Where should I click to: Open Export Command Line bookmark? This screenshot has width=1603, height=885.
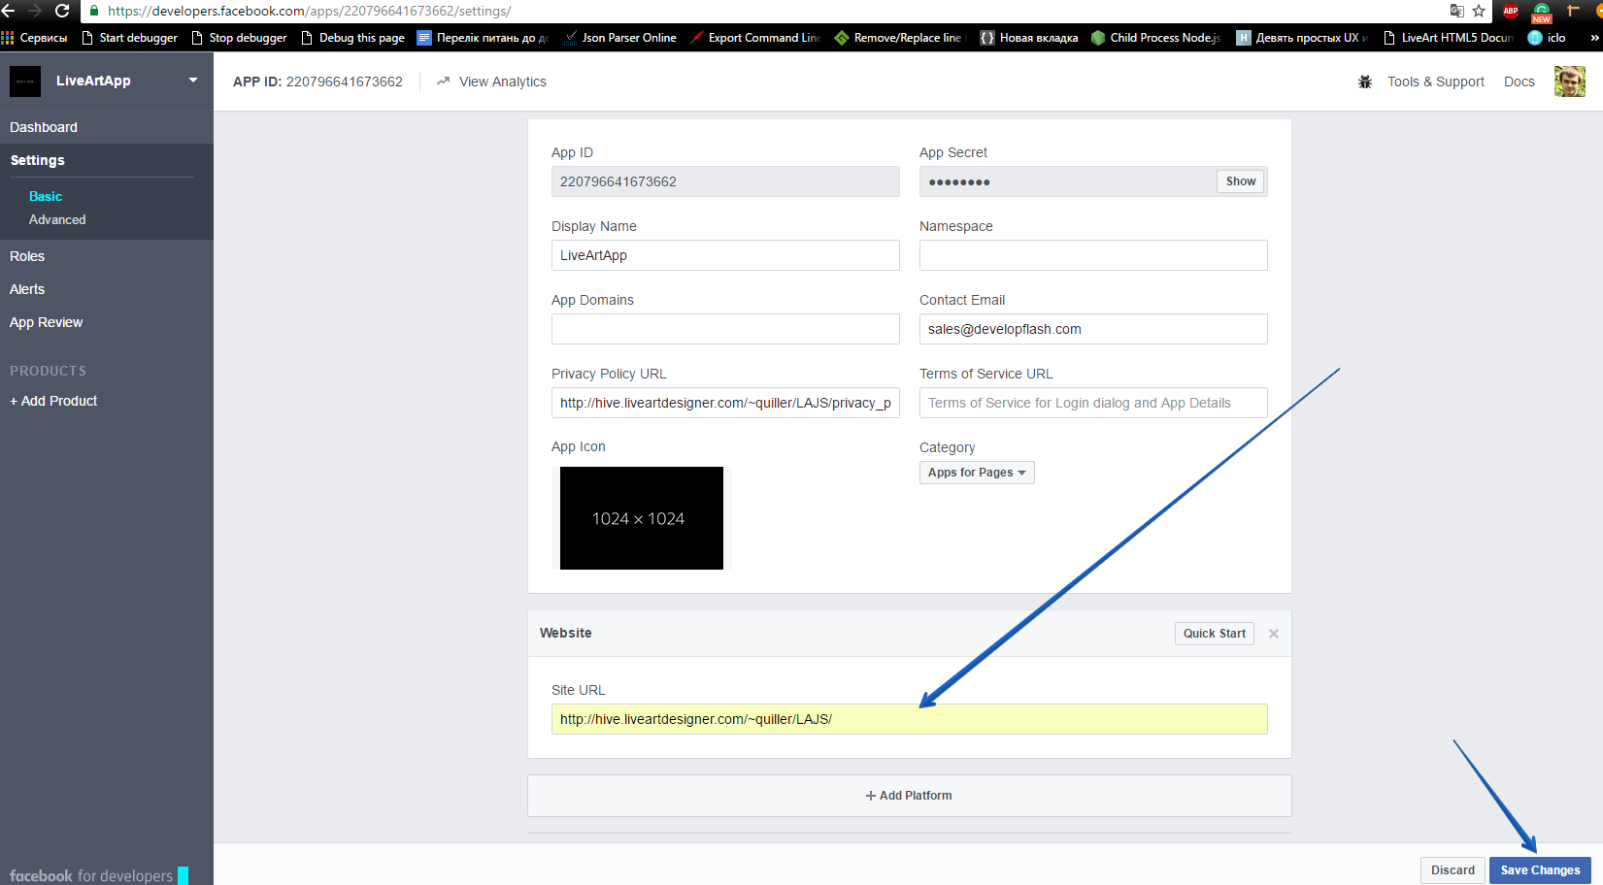click(x=755, y=38)
